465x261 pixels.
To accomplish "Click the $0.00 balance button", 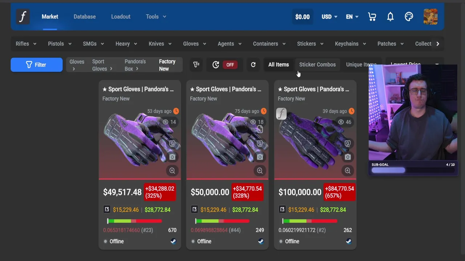I will click(x=302, y=17).
